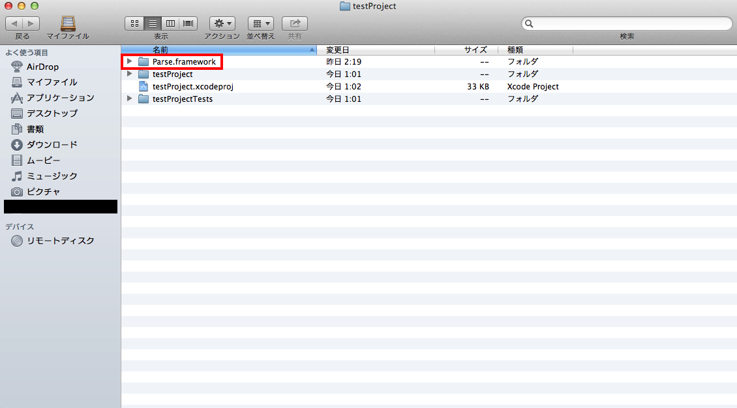The height and width of the screenshot is (408, 737).
Task: Open the arrange (並べ替え) dropdown
Action: 261,24
